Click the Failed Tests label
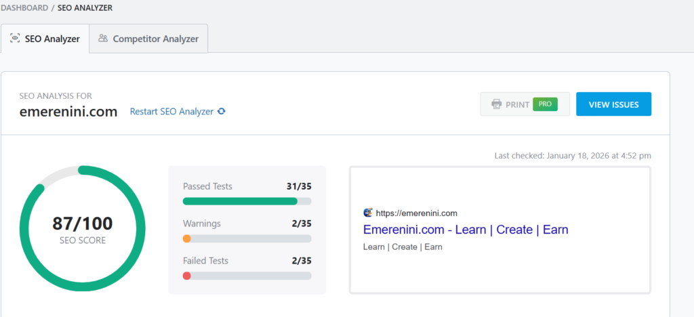This screenshot has height=317, width=694. (205, 261)
